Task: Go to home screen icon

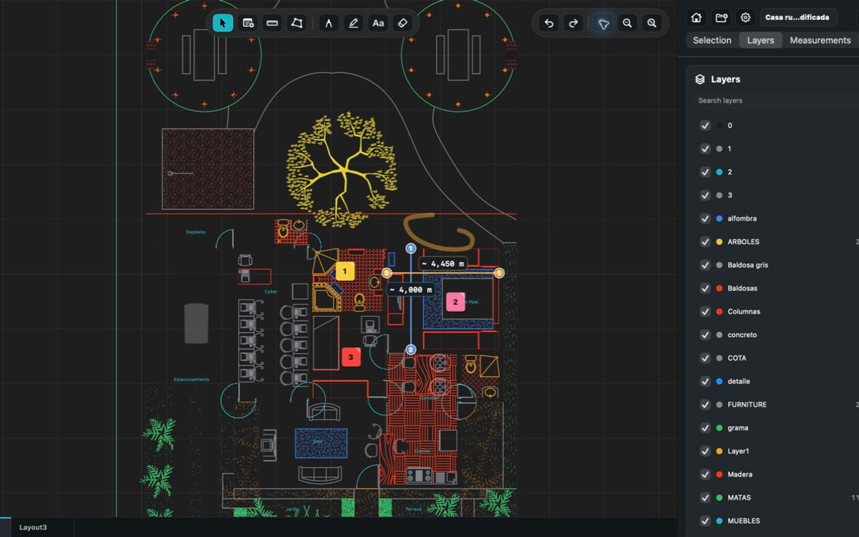Action: (x=696, y=17)
